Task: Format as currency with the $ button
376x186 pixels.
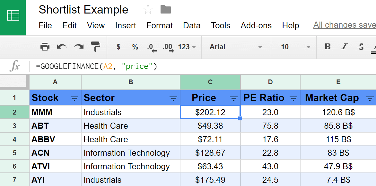Action: [x=118, y=47]
